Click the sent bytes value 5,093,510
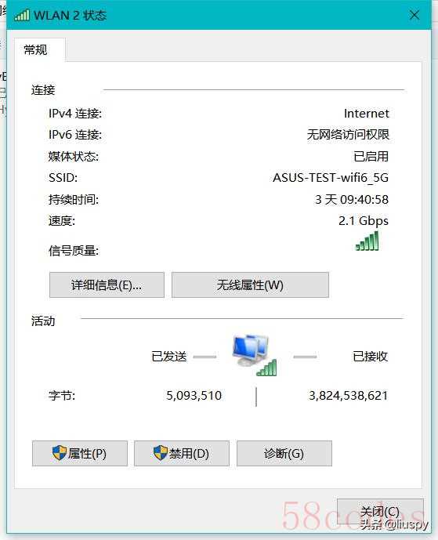Image resolution: width=438 pixels, height=540 pixels. 194,395
